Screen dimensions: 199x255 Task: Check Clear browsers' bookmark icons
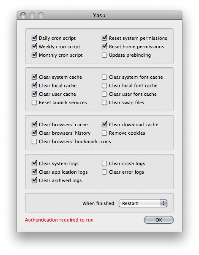pos(34,141)
